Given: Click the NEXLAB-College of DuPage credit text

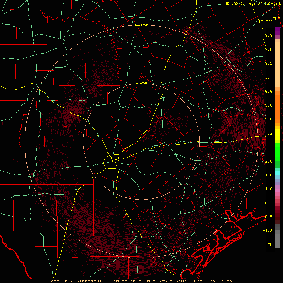Looking at the screenshot, I should [x=251, y=3].
